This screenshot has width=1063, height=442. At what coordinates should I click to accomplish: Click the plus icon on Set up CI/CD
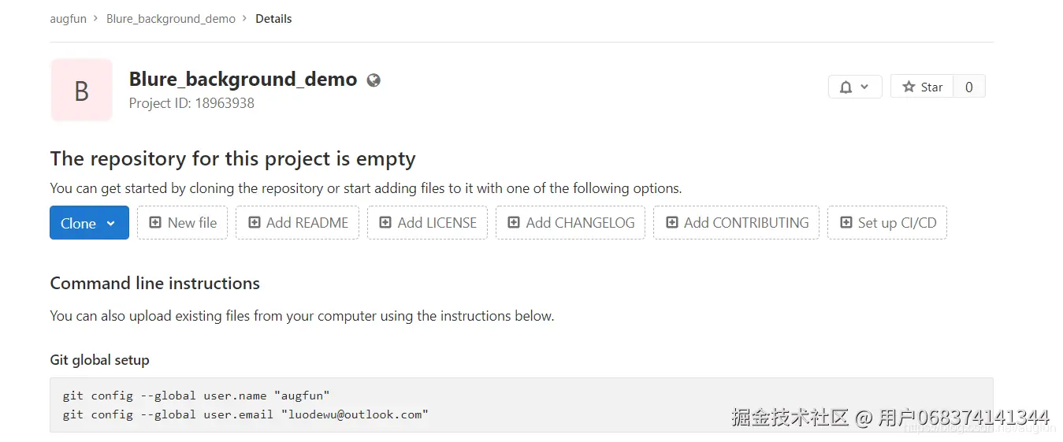[x=846, y=223]
